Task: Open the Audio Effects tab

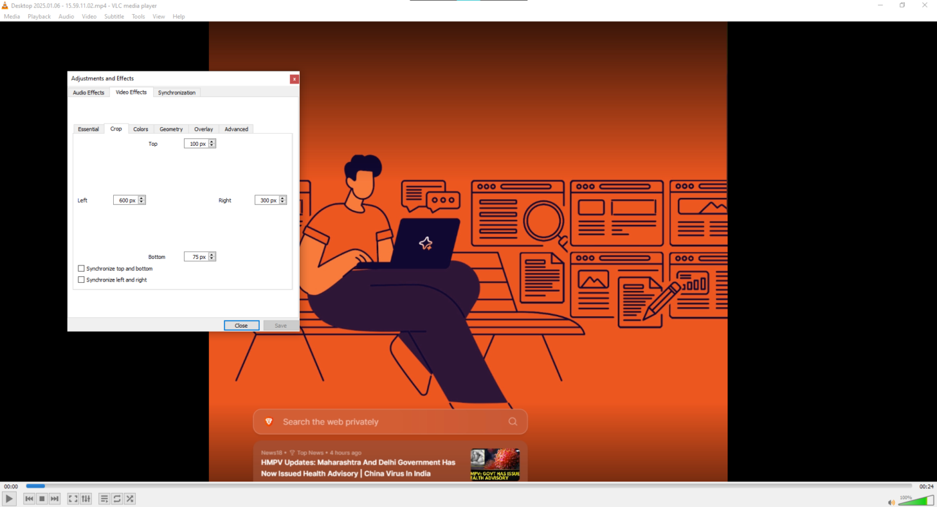Action: point(88,92)
